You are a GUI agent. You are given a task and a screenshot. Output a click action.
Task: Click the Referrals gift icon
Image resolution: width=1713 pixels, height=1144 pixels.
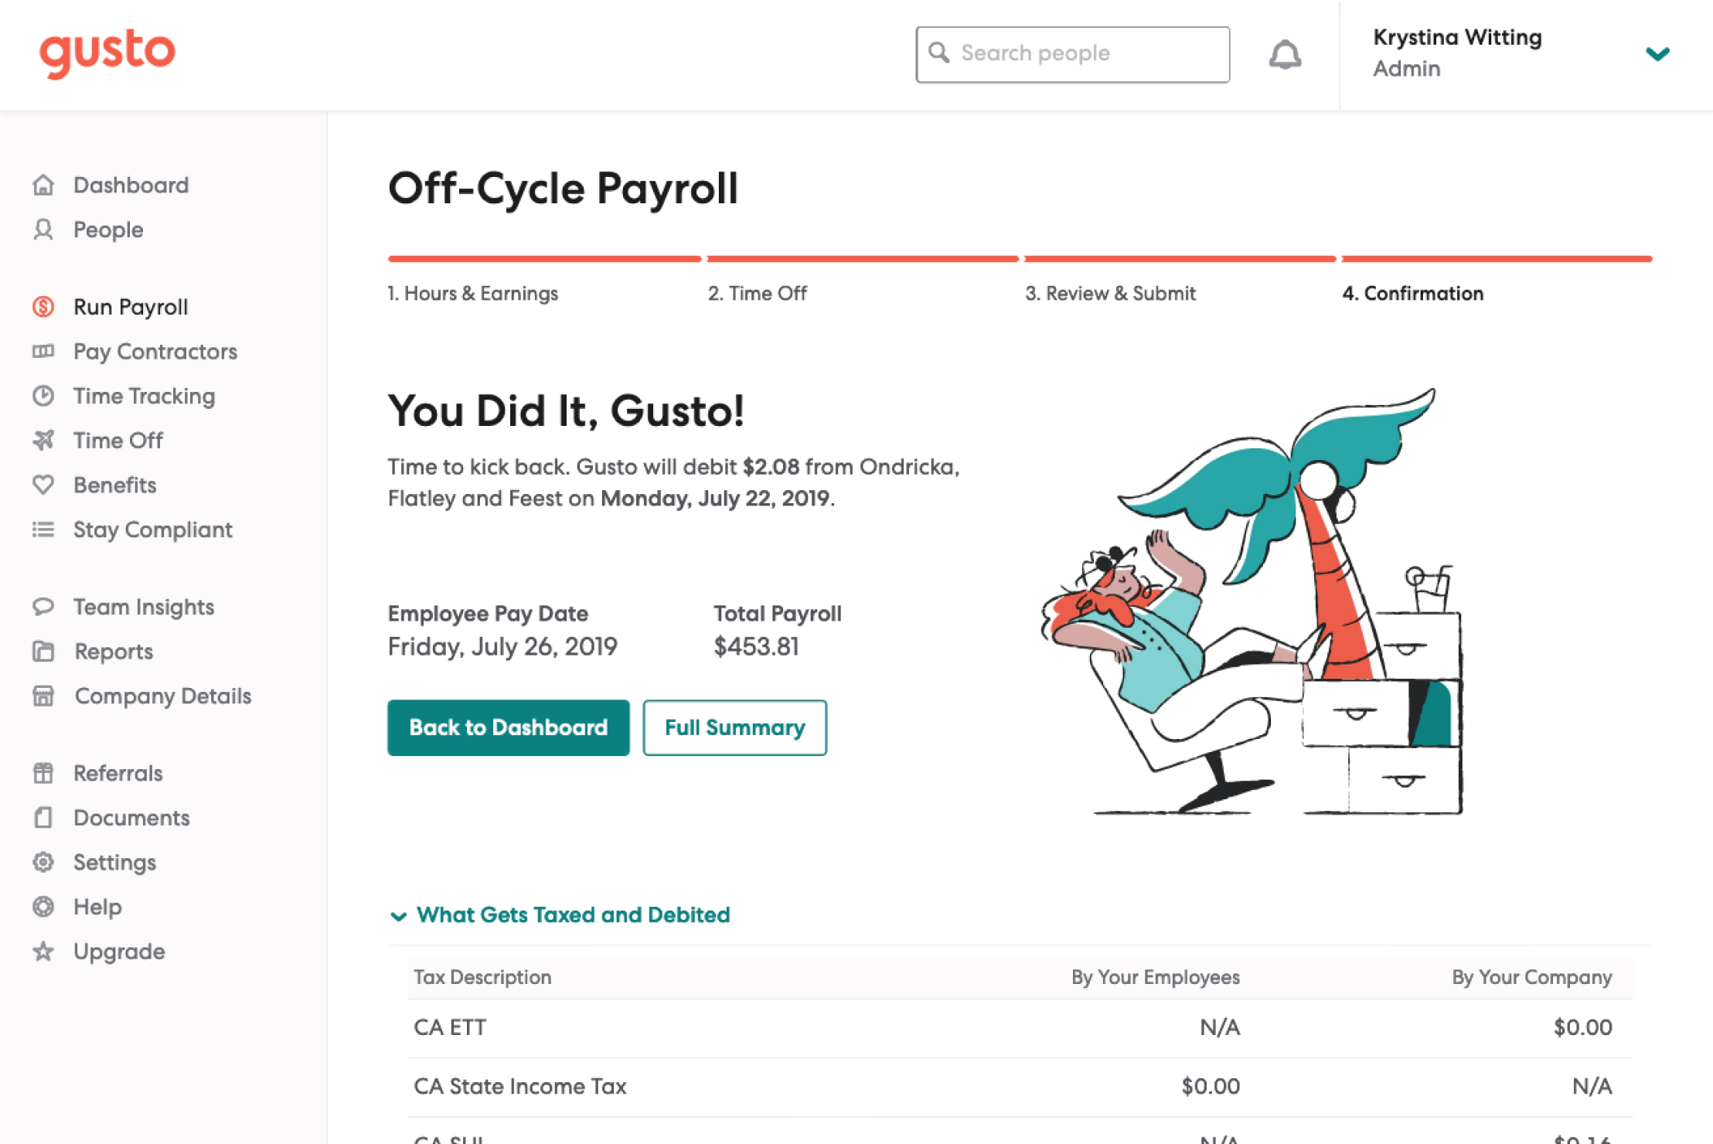click(43, 773)
